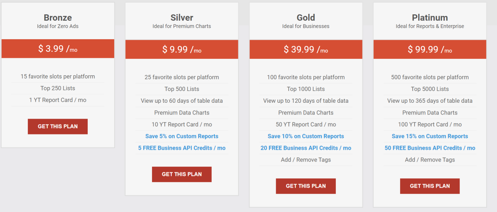Viewport: 497px width, 212px height.
Task: Click the Bronze plan heading
Action: pyautogui.click(x=58, y=18)
